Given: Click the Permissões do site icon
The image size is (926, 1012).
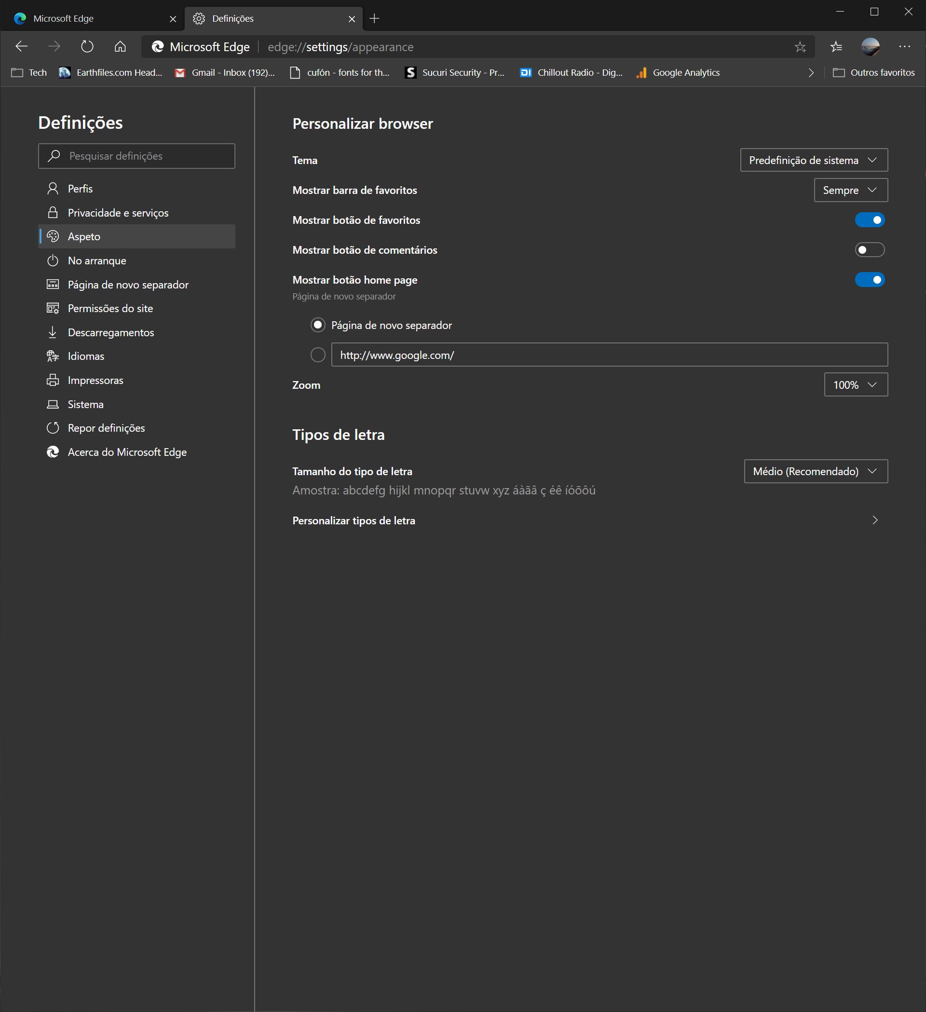Looking at the screenshot, I should click(53, 308).
